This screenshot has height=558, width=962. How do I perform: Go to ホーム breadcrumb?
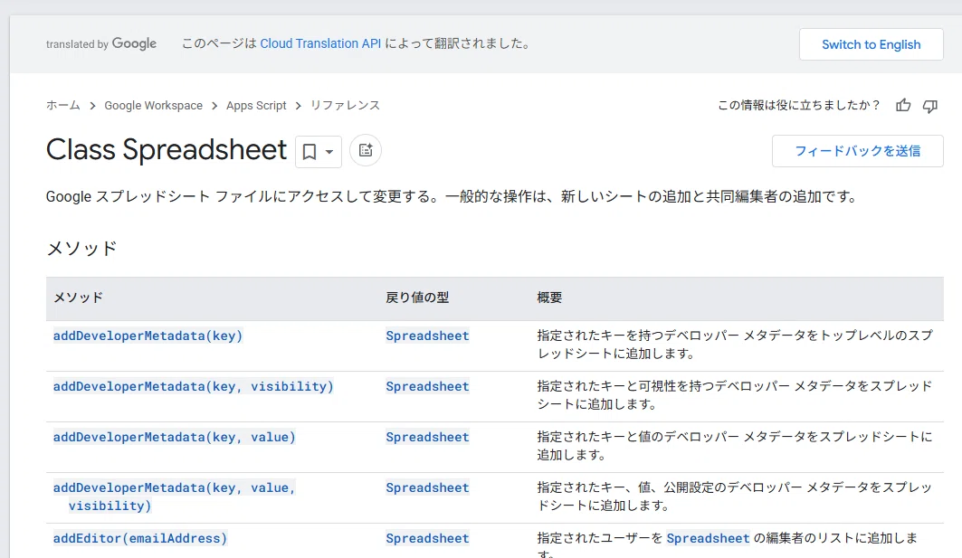[63, 106]
